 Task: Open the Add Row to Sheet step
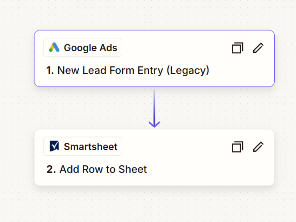(96, 169)
